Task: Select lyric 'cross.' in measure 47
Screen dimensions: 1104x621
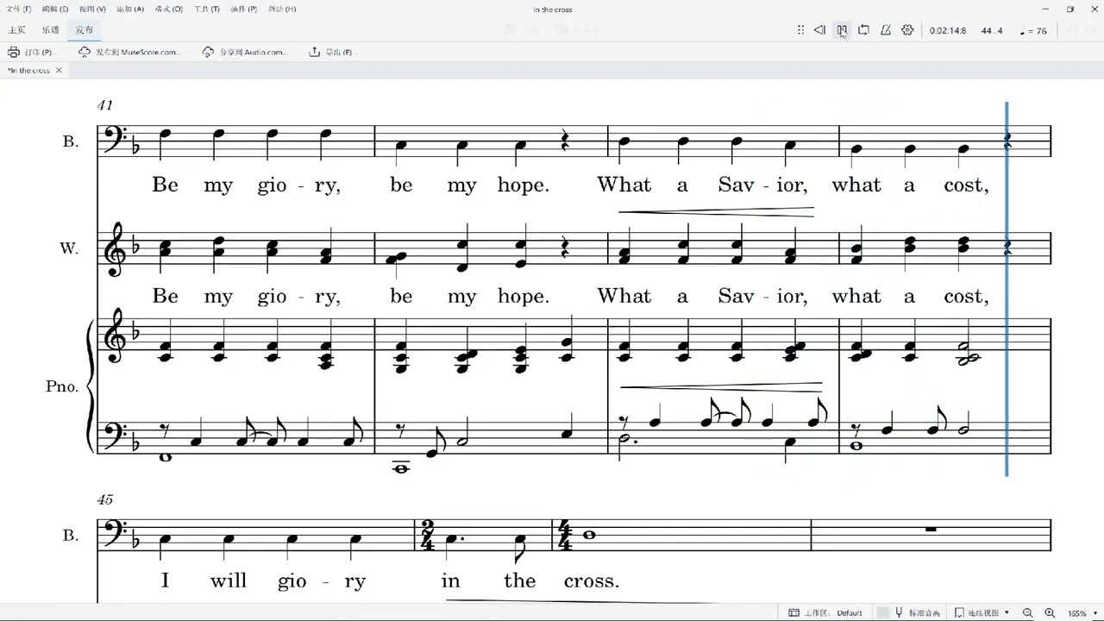Action: point(592,580)
